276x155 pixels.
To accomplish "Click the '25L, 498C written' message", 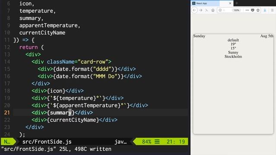I will (x=85, y=149).
